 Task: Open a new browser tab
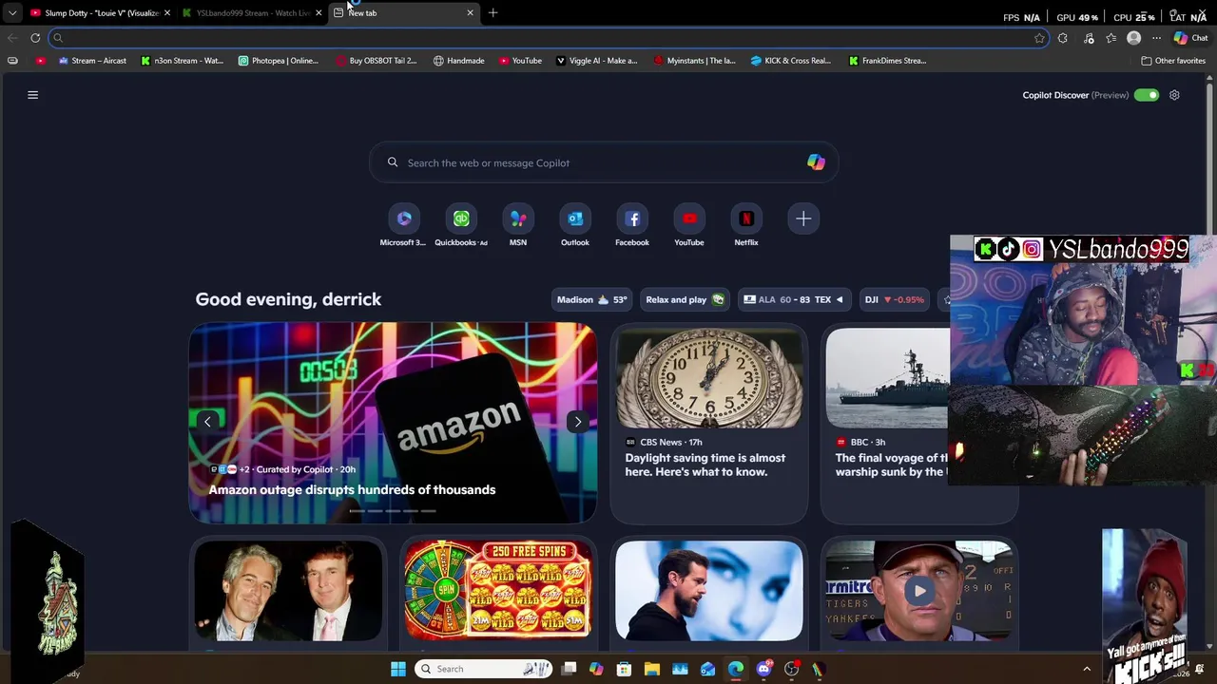click(x=493, y=13)
